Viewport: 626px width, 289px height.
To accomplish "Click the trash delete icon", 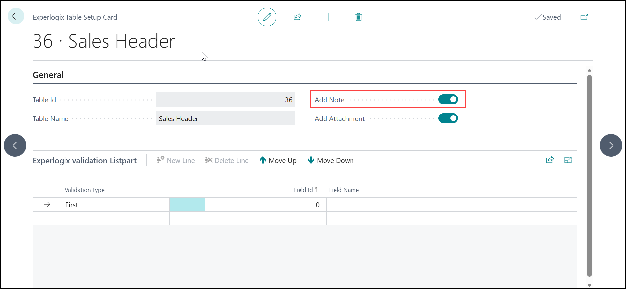I will pyautogui.click(x=359, y=17).
